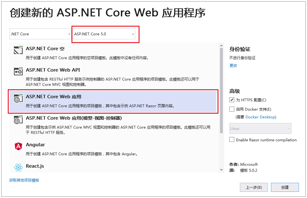
Task: Select the Angular template title
Action: (35, 145)
